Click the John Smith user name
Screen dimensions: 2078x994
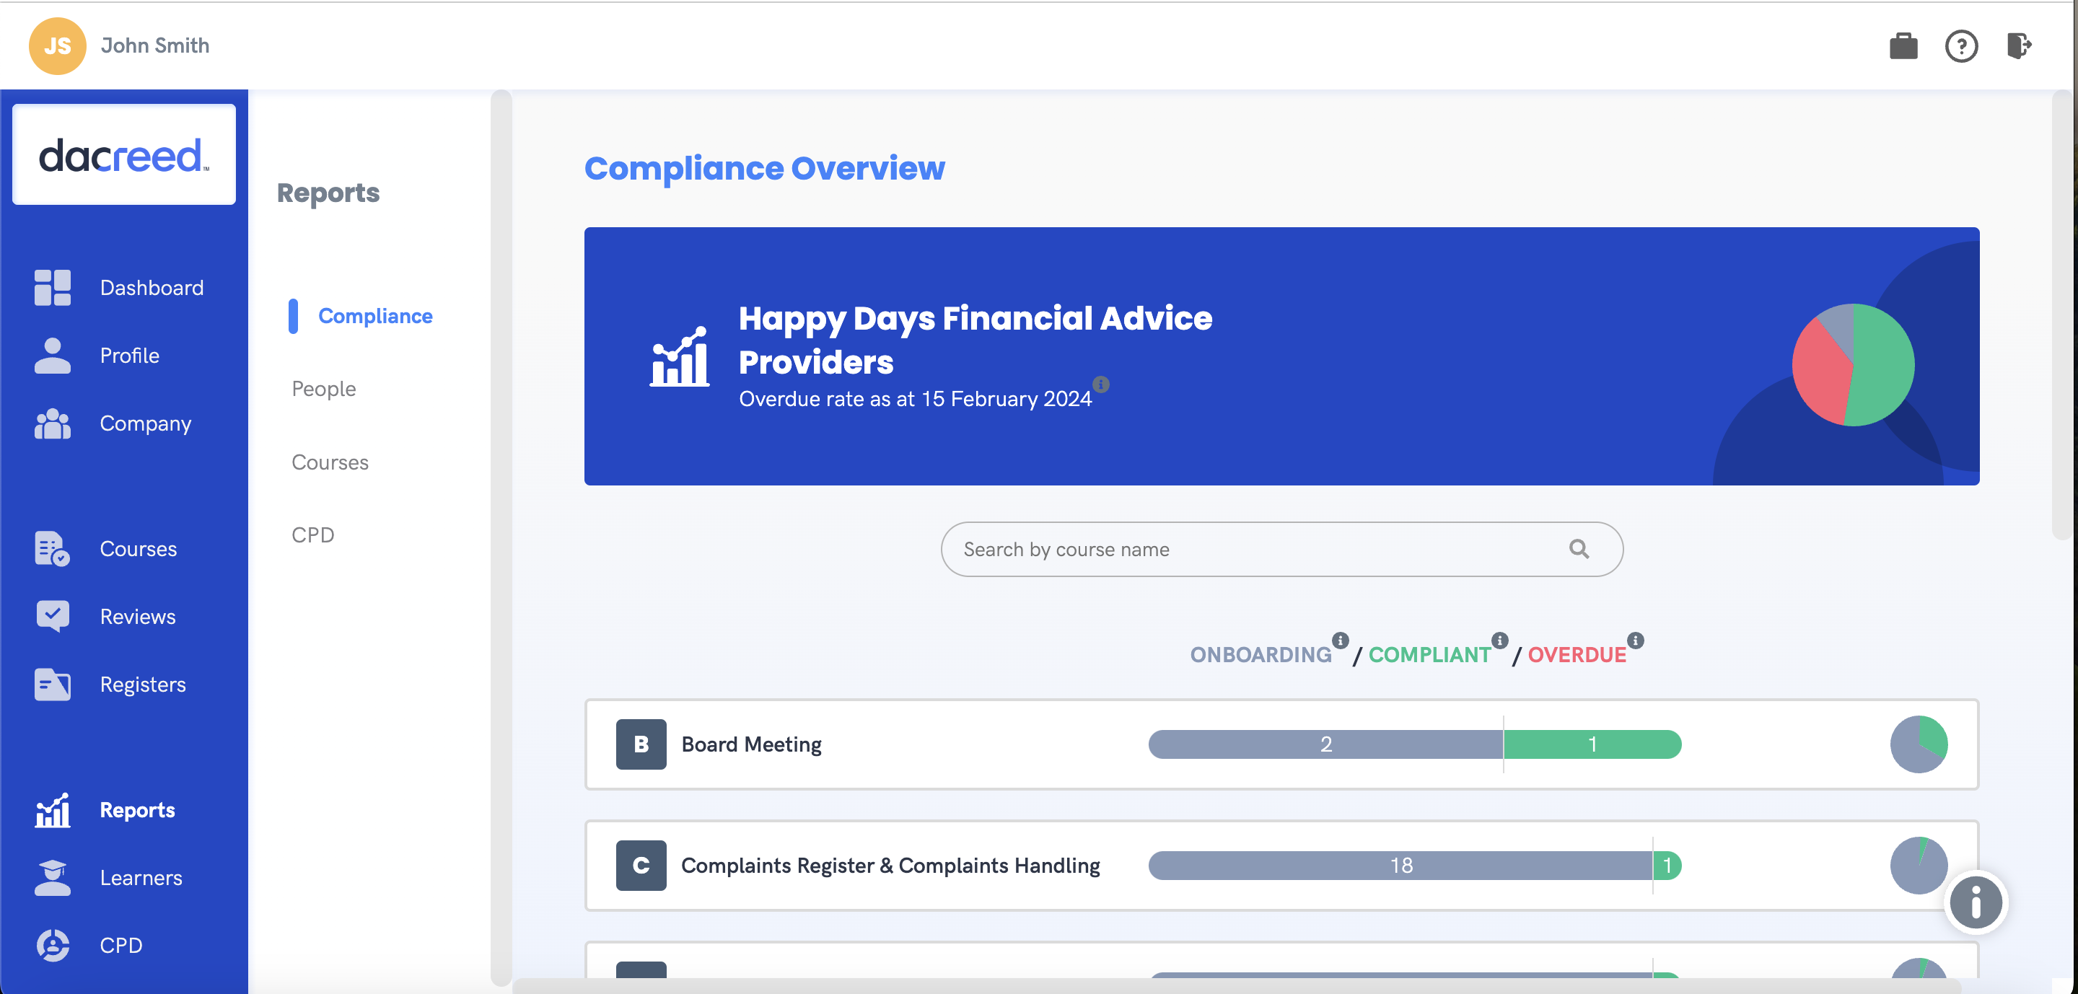(155, 46)
